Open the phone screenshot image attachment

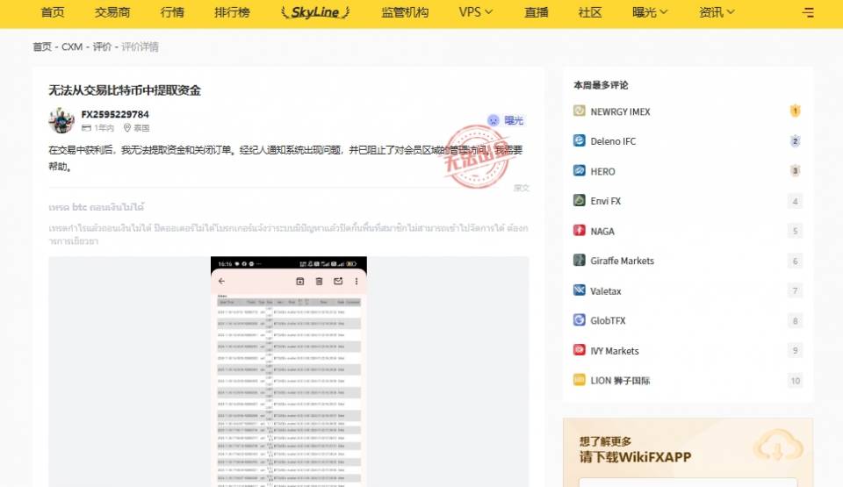(x=289, y=371)
